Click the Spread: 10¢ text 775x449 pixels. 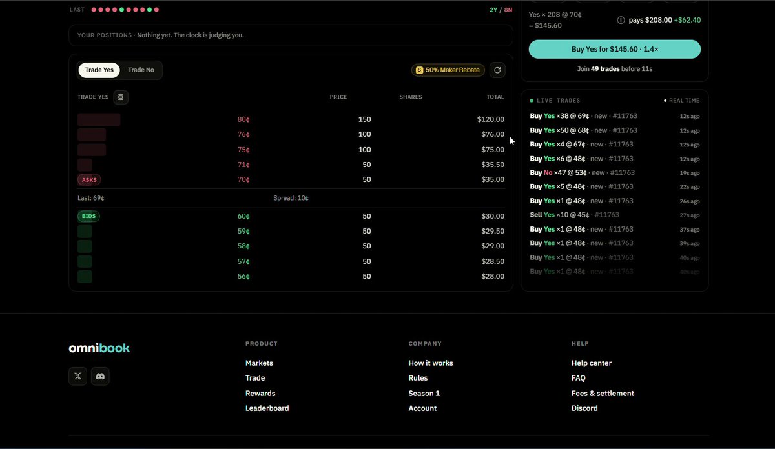point(291,198)
